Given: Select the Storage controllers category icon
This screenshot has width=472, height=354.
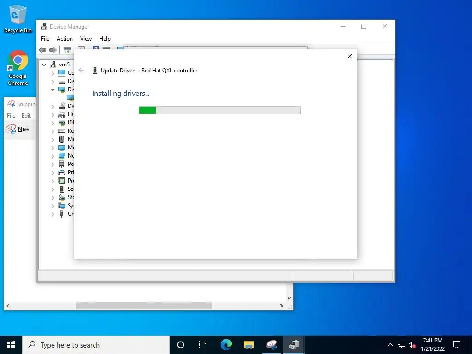Looking at the screenshot, I should [62, 197].
